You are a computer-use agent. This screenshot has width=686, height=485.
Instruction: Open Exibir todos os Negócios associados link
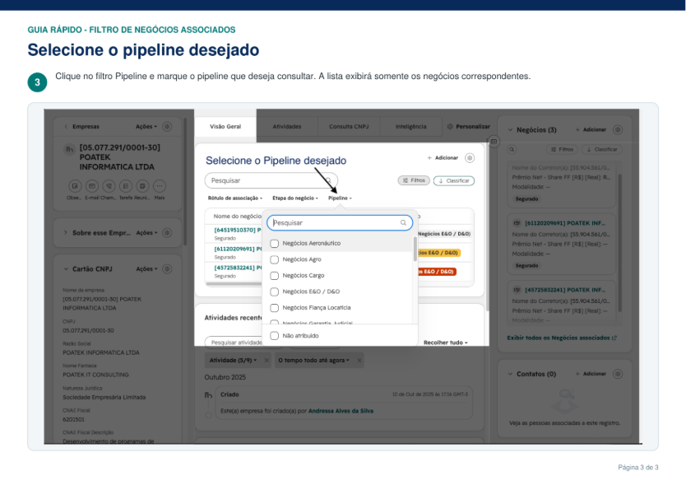click(x=562, y=338)
